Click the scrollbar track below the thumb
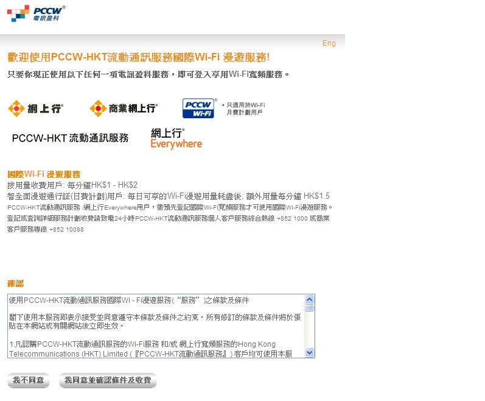The image size is (485, 401). [309, 332]
